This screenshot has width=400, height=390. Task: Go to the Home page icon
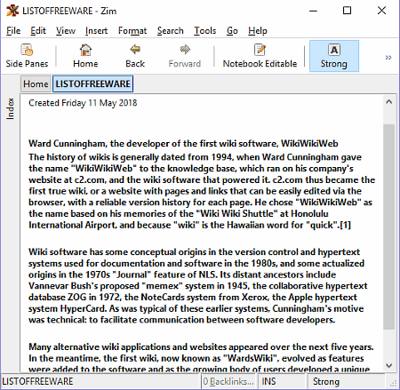85,56
